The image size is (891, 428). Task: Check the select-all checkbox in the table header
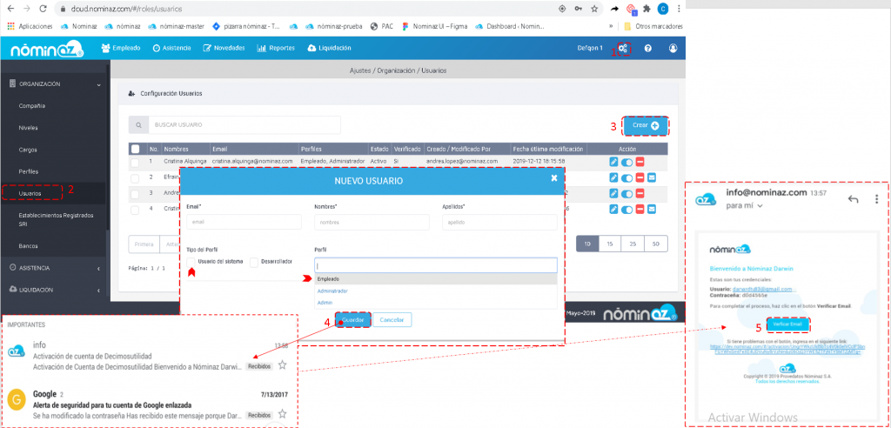point(135,149)
